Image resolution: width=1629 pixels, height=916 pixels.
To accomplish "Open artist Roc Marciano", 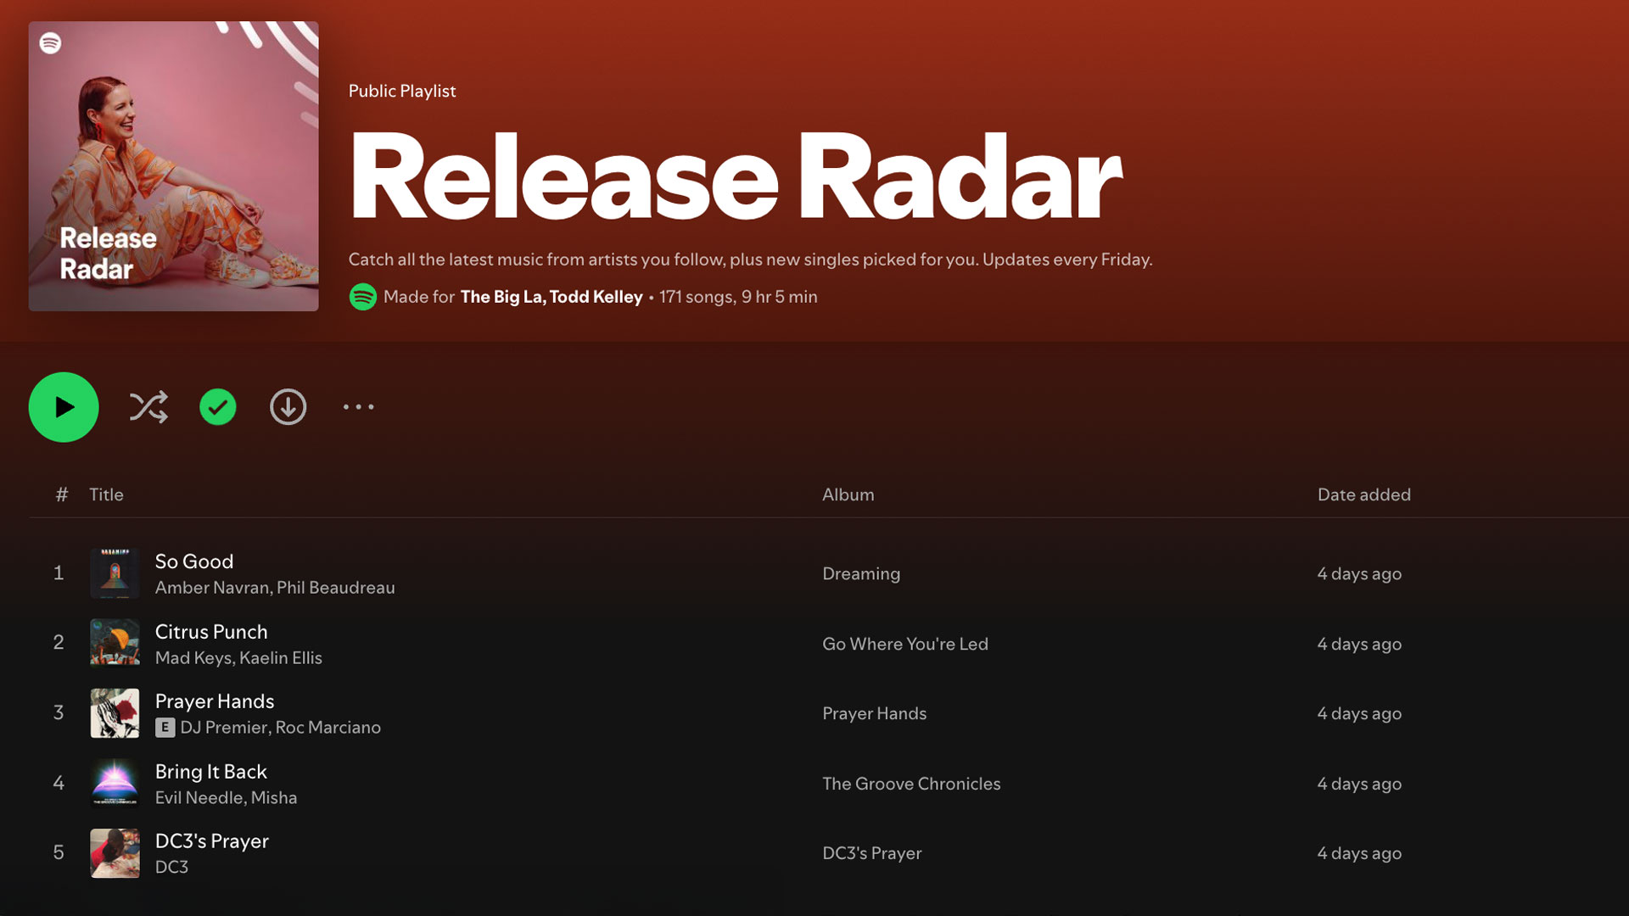I will pyautogui.click(x=328, y=728).
